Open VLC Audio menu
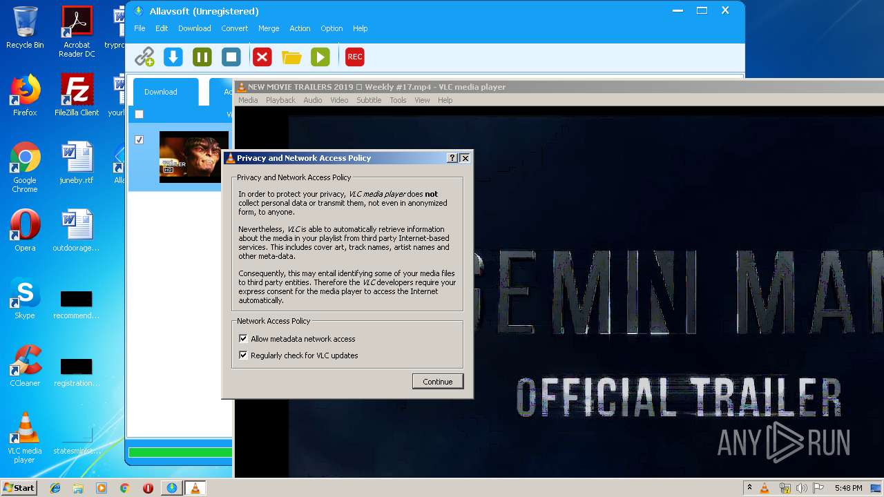The width and height of the screenshot is (884, 497). point(313,100)
